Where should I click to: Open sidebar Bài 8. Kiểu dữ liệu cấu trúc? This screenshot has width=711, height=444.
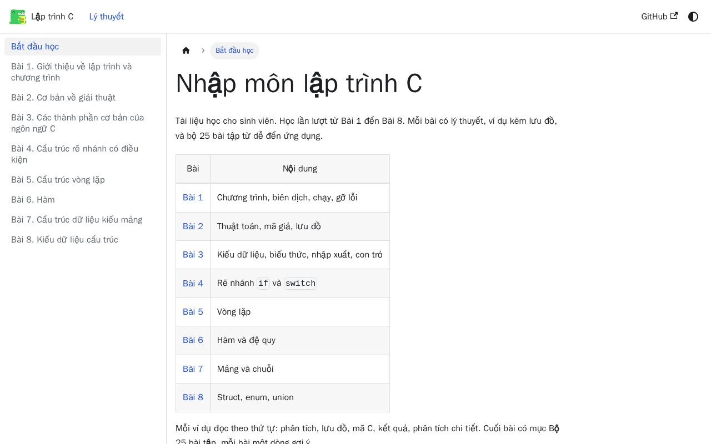coord(83,240)
